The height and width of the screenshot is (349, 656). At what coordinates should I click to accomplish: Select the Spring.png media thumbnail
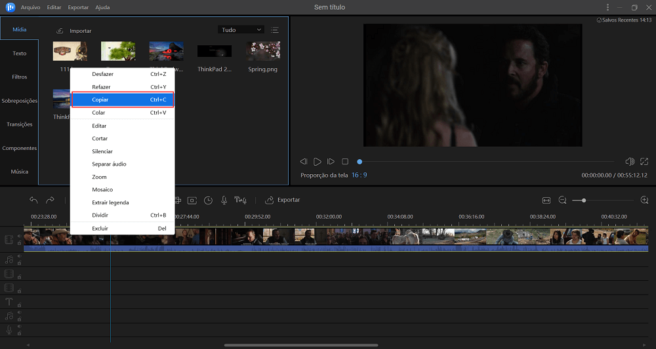coord(263,51)
